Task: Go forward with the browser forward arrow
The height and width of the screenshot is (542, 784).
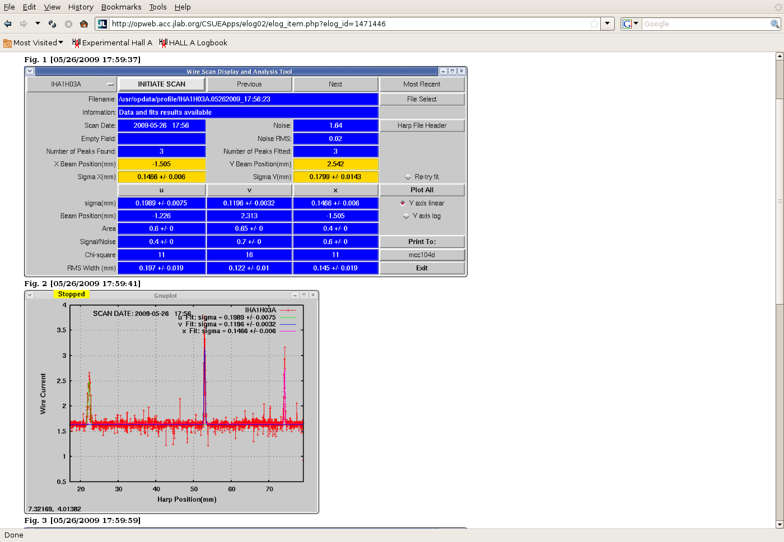Action: pyautogui.click(x=24, y=24)
